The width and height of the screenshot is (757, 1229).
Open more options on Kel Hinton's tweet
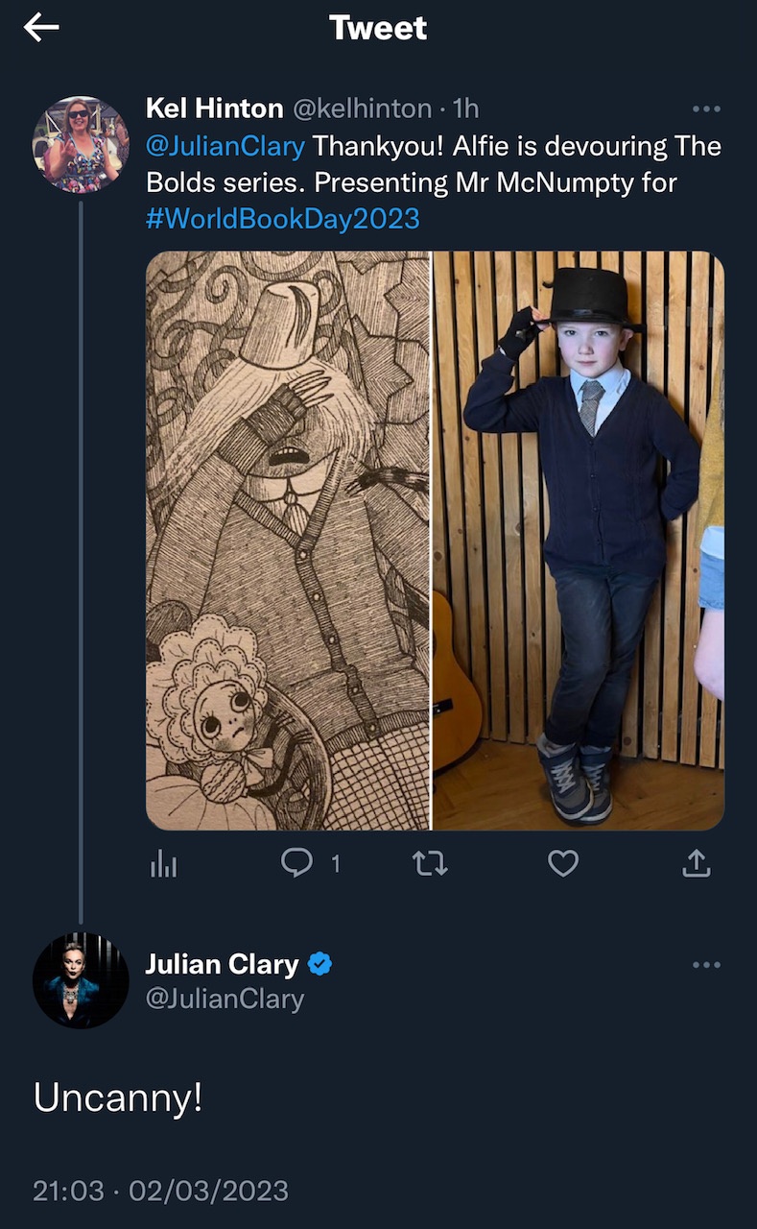coord(706,109)
